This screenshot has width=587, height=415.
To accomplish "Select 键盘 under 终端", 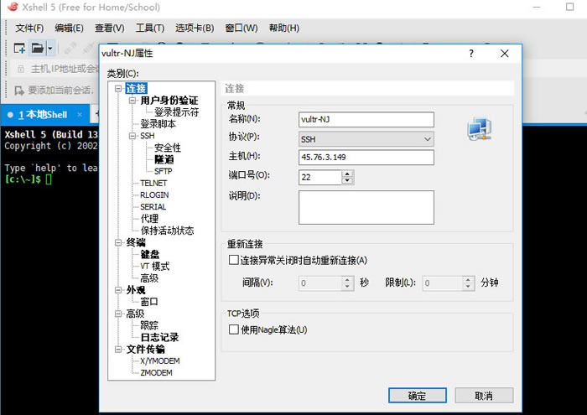I will click(x=150, y=255).
